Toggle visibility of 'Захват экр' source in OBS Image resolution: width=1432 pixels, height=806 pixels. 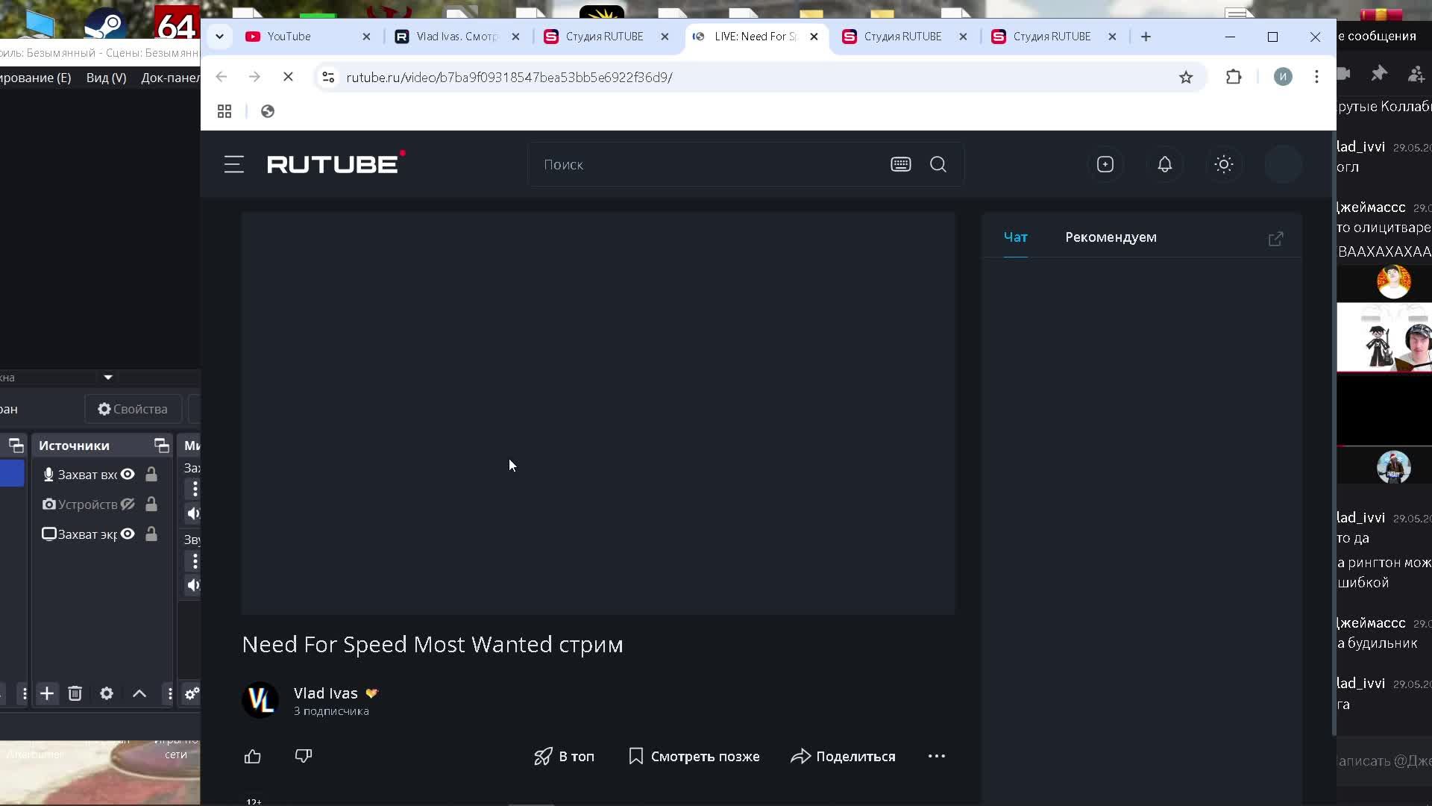[x=128, y=534]
